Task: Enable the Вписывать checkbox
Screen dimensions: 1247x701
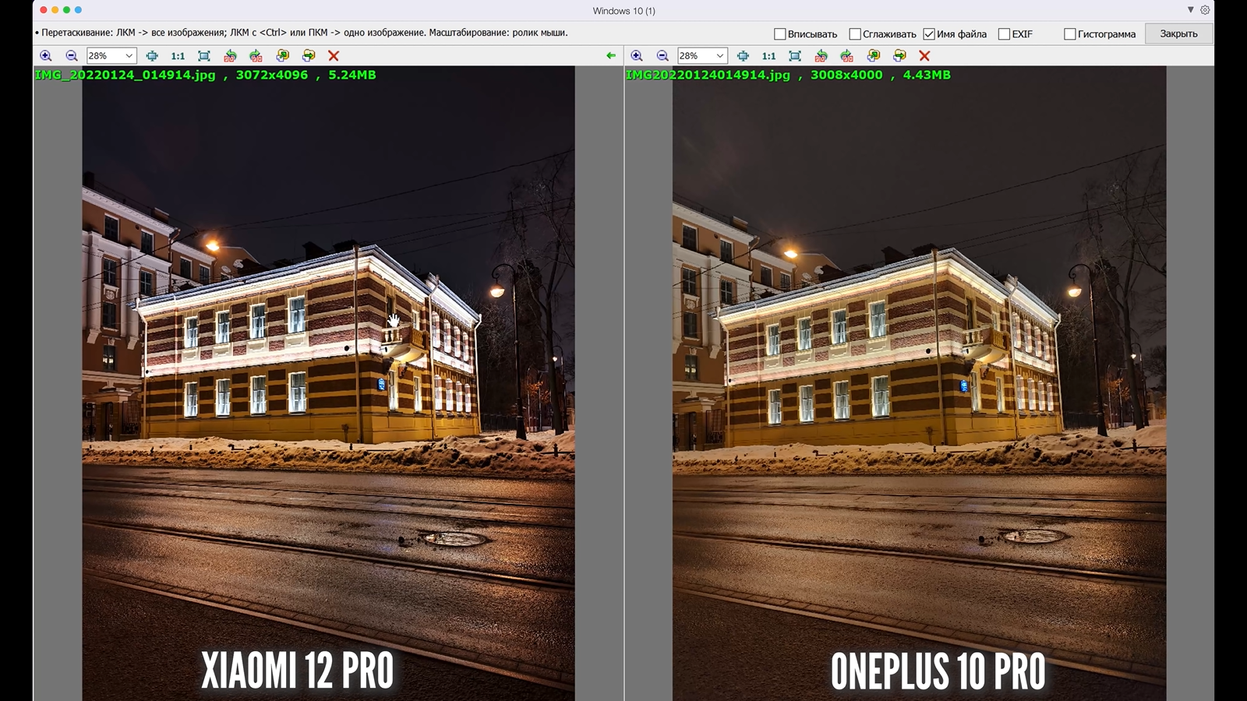Action: point(780,34)
